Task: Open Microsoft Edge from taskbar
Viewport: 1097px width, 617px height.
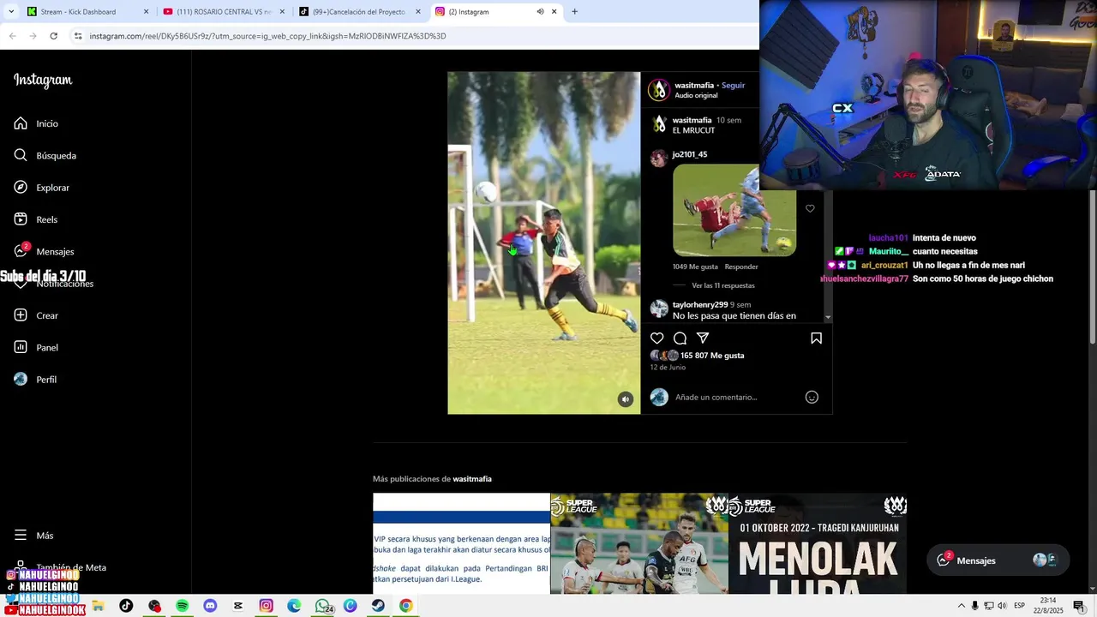Action: point(294,606)
